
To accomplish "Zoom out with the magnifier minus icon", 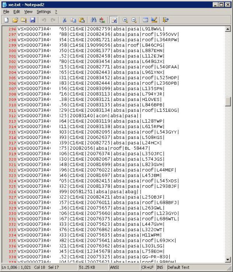I will (x=134, y=20).
